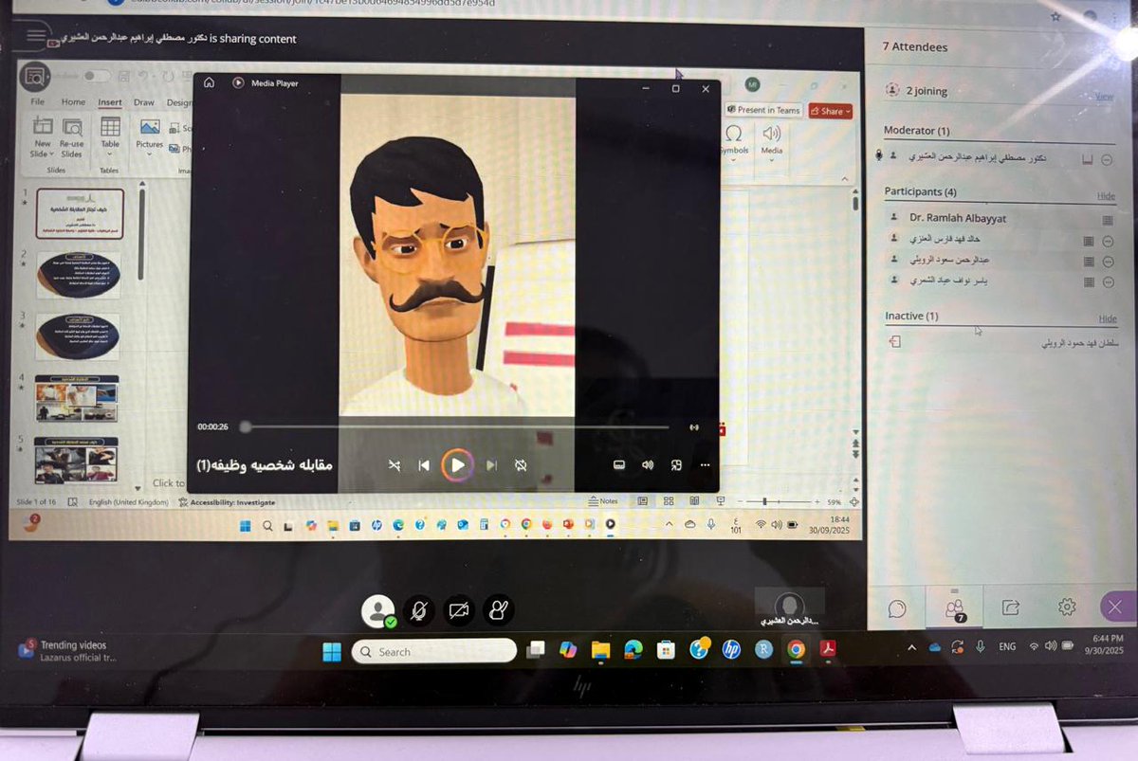Open the Chat tab in Collaborate panel
Viewport: 1138px width, 761px height.
pyautogui.click(x=897, y=608)
